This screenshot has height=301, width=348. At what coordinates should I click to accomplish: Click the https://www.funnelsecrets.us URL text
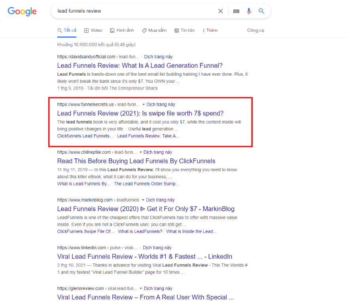85,105
